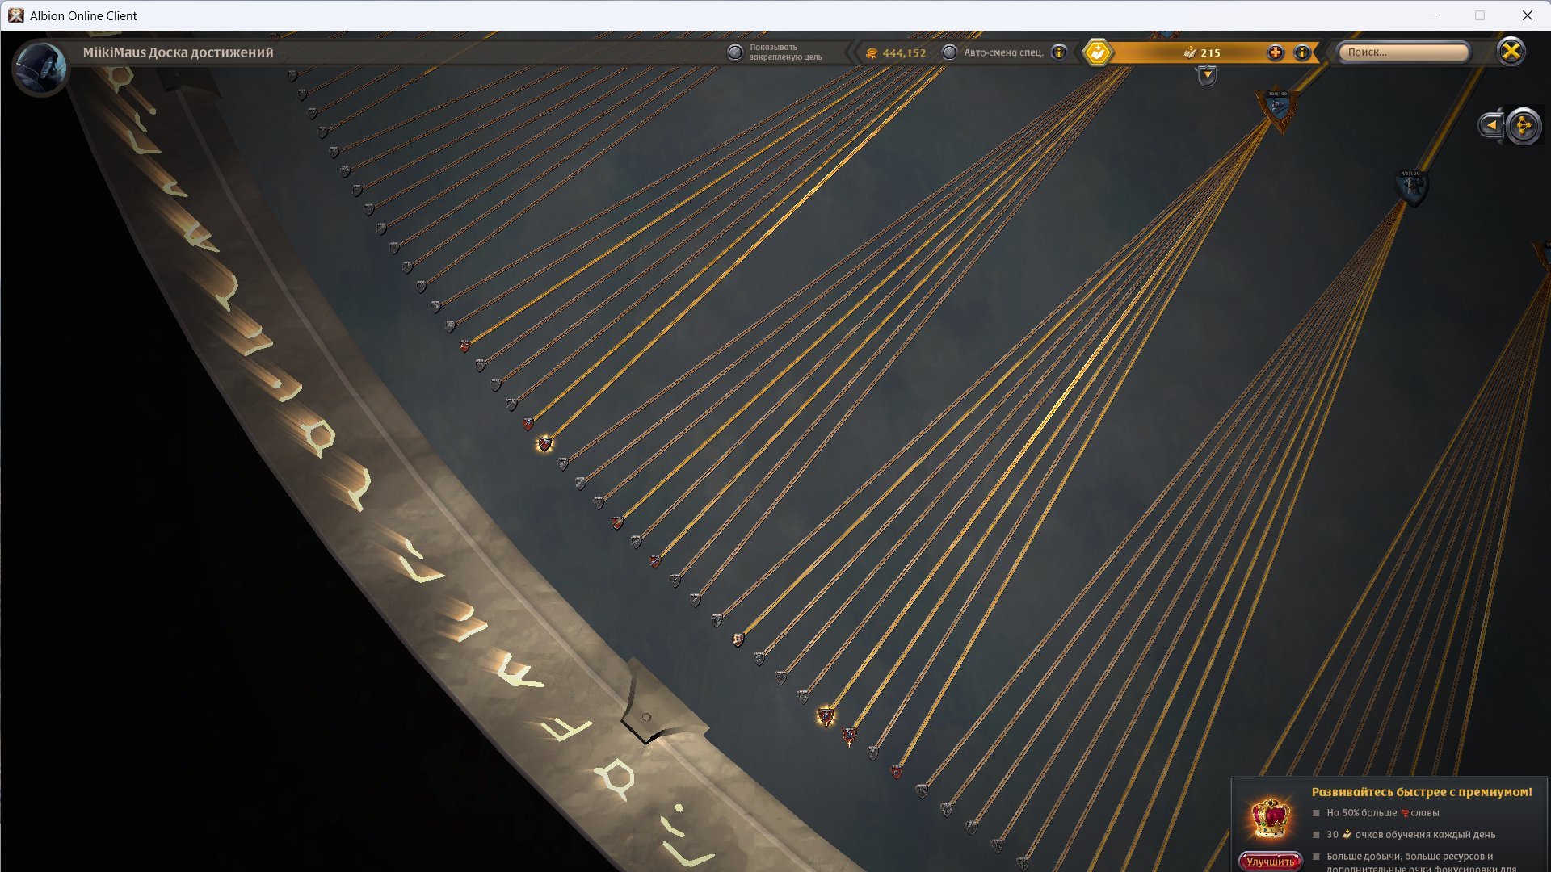
Task: Click the MiikiMaus Доска достижений title
Action: pyautogui.click(x=178, y=52)
